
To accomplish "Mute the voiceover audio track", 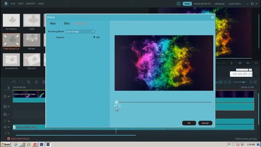I will click(x=9, y=127).
